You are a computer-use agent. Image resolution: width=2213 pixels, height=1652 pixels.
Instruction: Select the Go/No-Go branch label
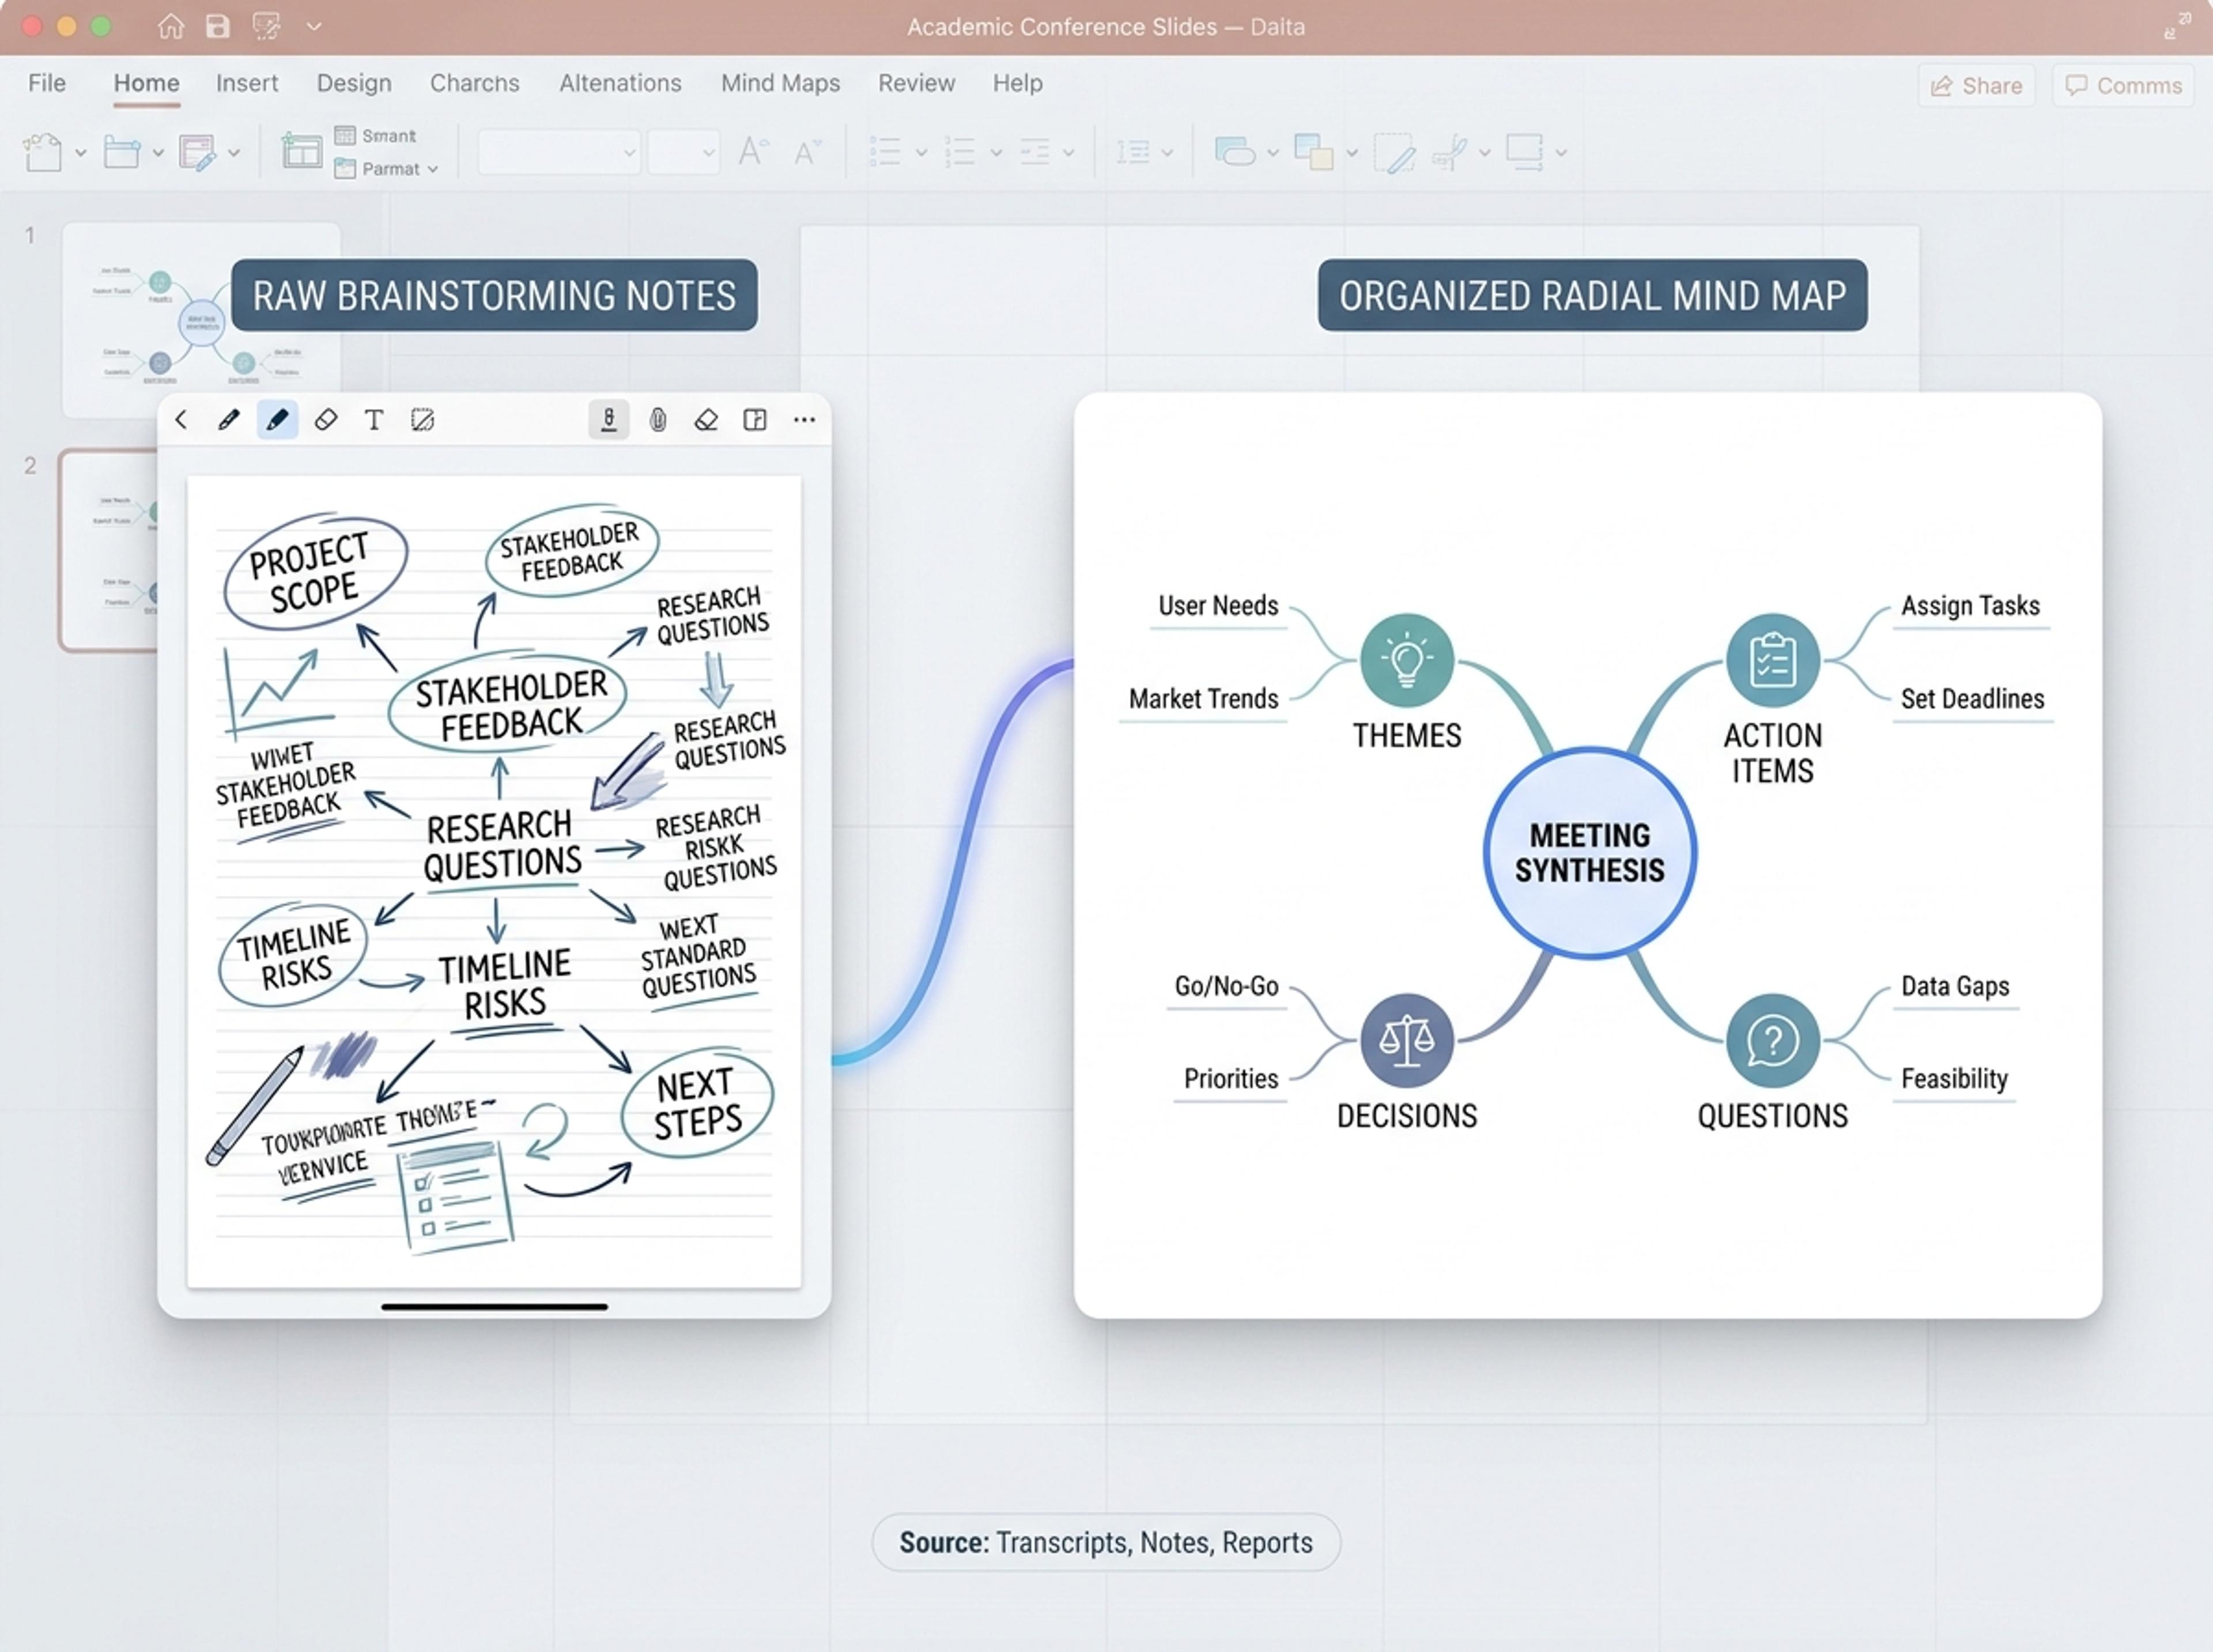click(x=1226, y=986)
